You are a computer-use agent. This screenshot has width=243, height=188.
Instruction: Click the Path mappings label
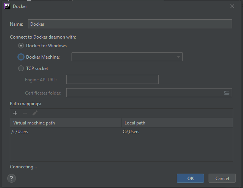coord(26,104)
